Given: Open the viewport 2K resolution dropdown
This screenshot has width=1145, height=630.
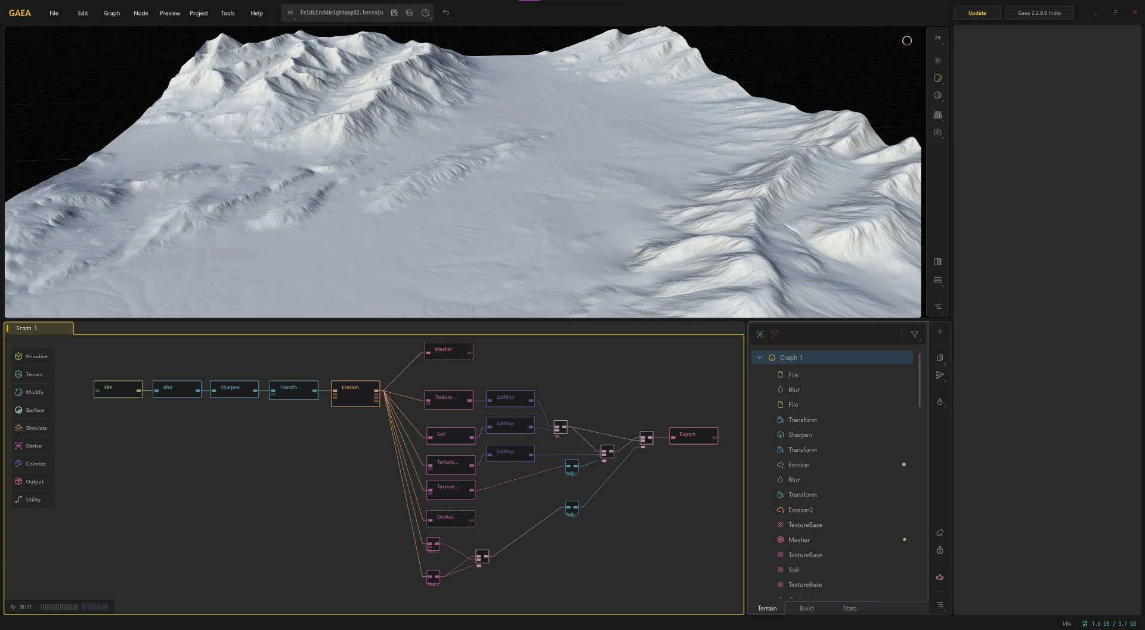Looking at the screenshot, I should pos(937,38).
